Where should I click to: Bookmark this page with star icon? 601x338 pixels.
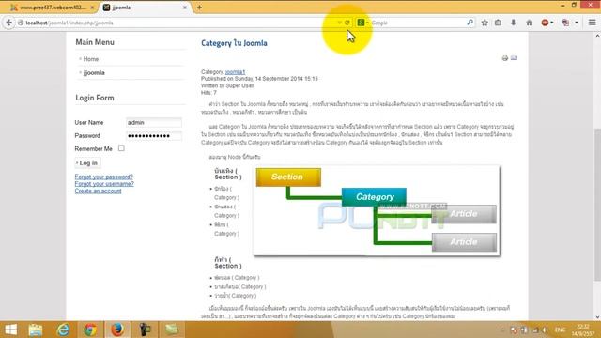tap(485, 23)
